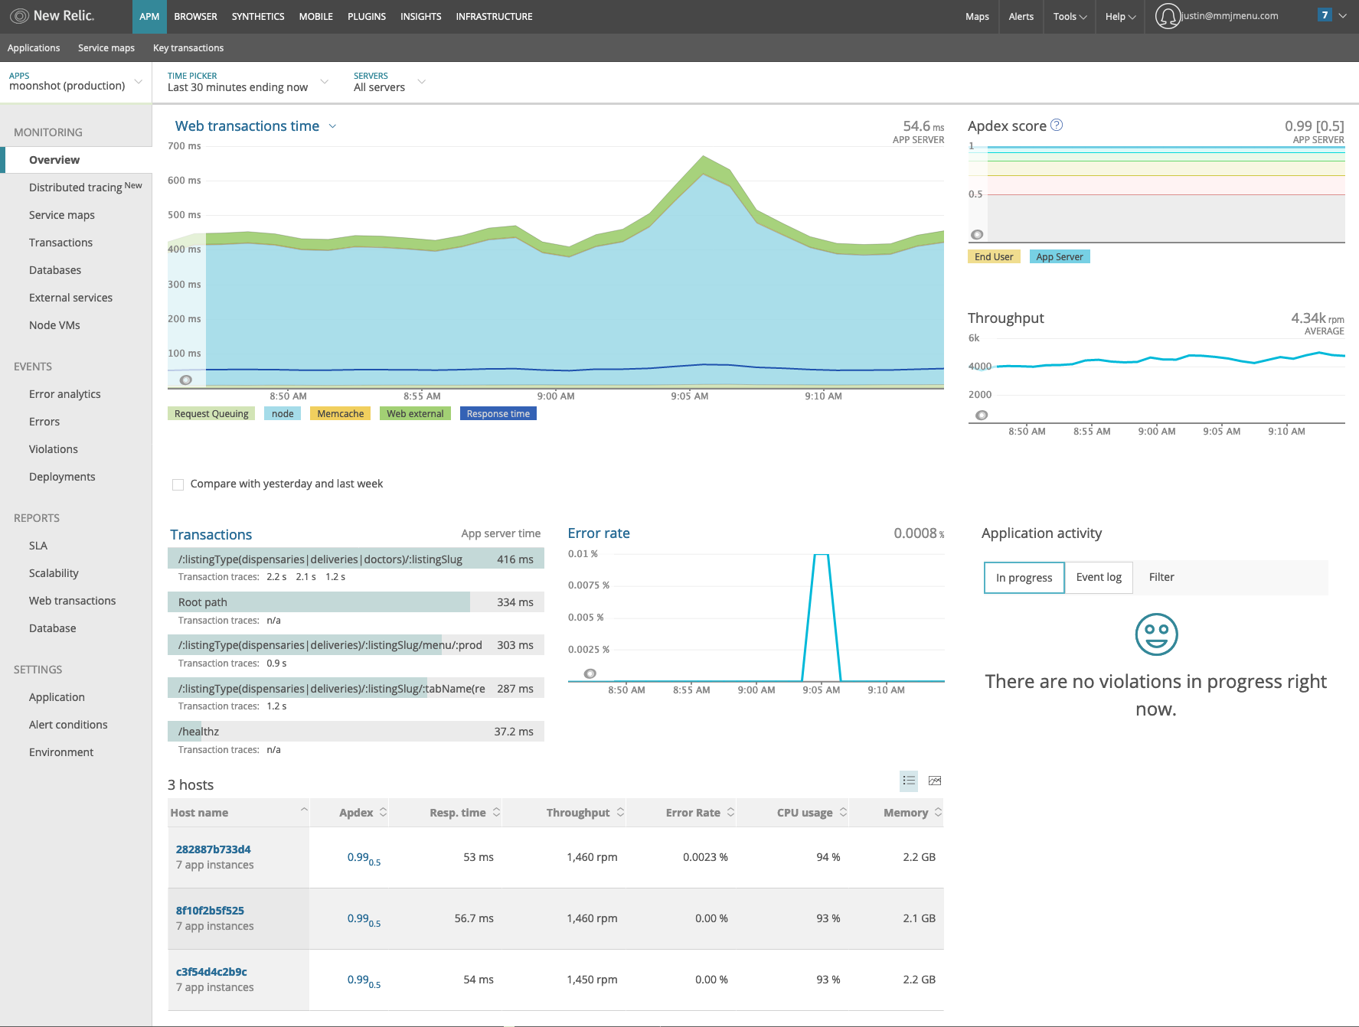Open the Error rate heading link

pyautogui.click(x=599, y=533)
